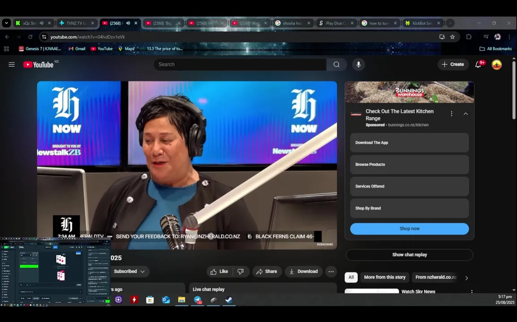
Task: Click Shop By Brand ad link
Action: pos(409,208)
